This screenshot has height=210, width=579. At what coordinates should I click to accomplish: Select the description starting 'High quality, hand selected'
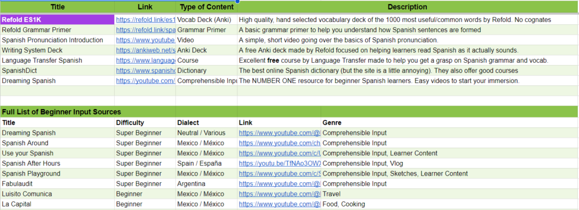408,20
